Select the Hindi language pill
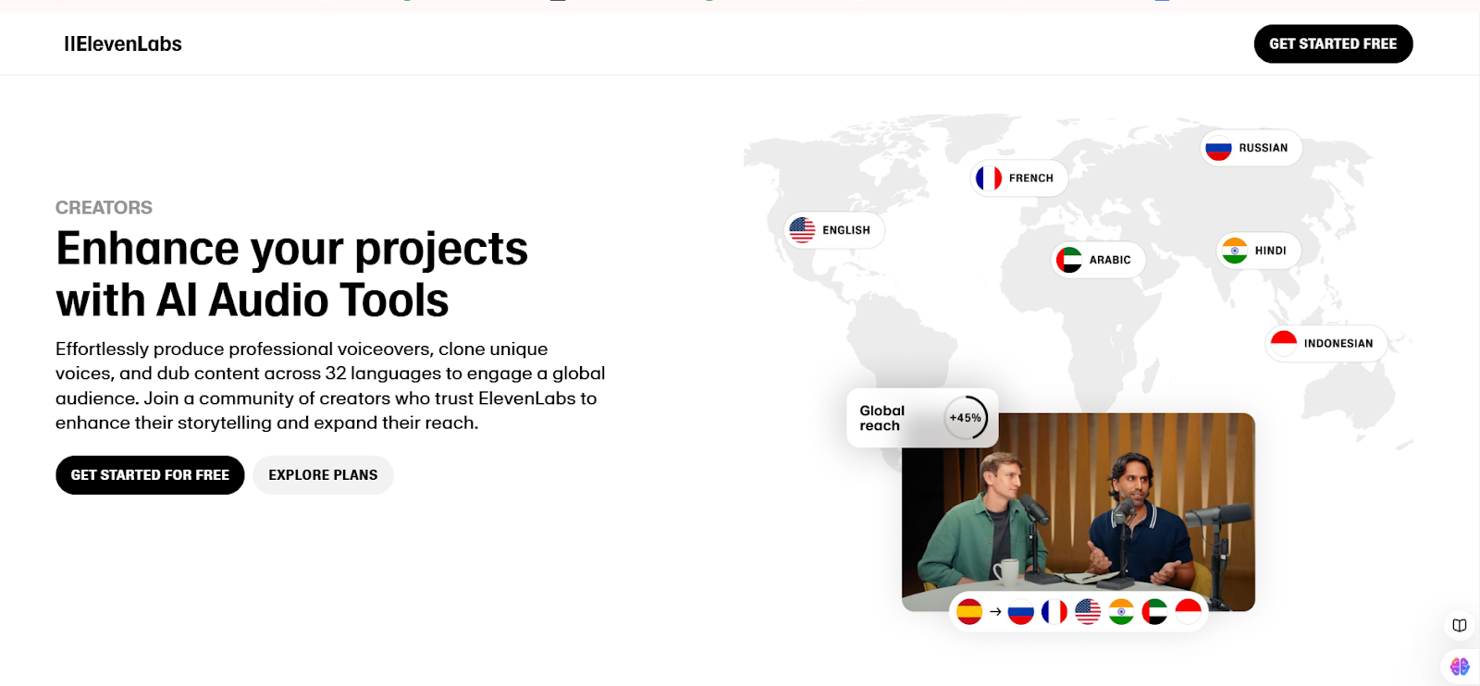This screenshot has height=686, width=1480. click(1258, 251)
